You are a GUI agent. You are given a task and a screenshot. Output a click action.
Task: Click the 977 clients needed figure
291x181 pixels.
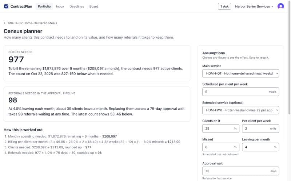(x=16, y=59)
